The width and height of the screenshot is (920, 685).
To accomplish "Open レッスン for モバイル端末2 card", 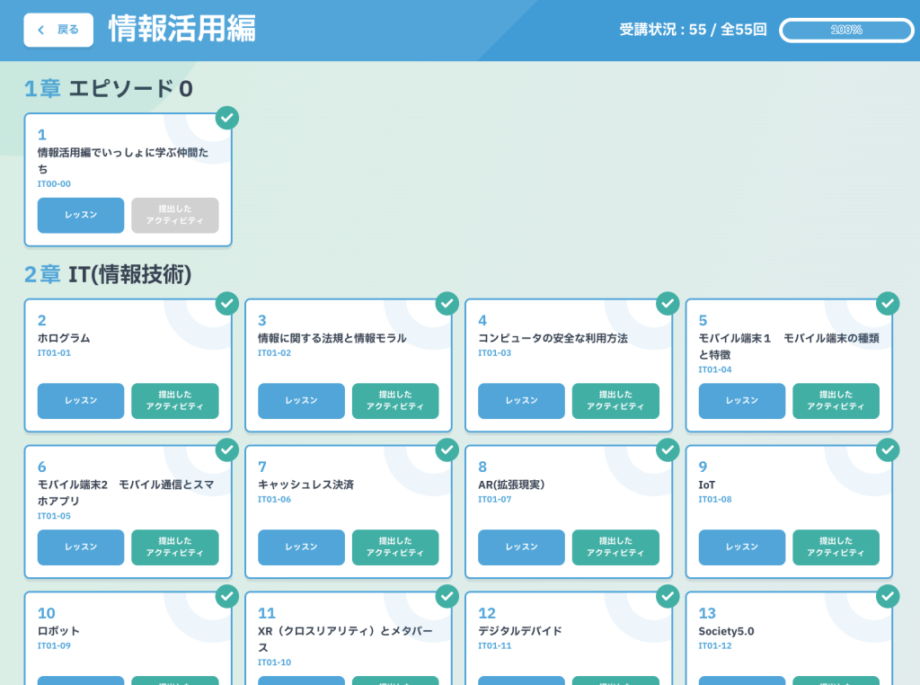I will click(x=81, y=547).
